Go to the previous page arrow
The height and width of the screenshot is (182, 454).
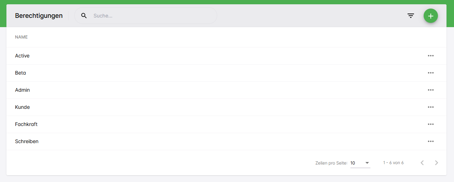(x=422, y=163)
